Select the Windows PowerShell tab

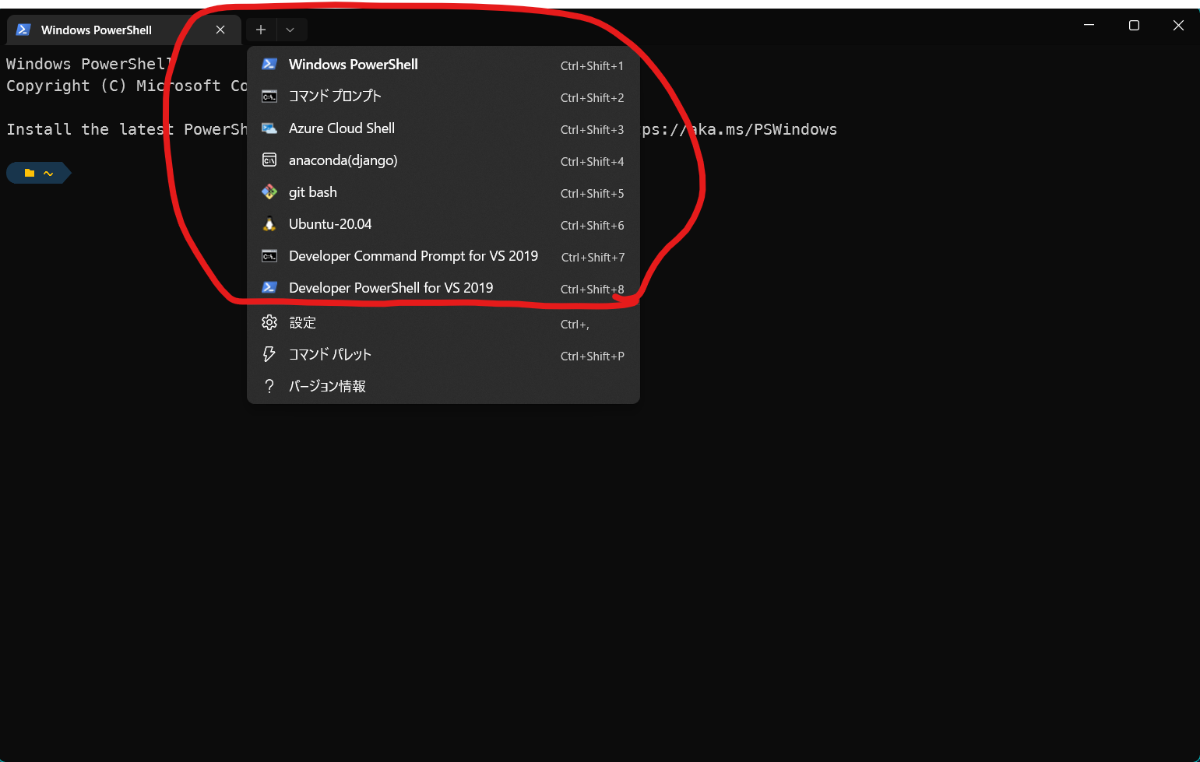point(124,30)
